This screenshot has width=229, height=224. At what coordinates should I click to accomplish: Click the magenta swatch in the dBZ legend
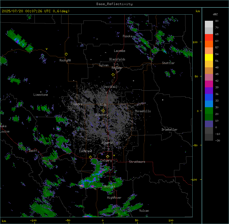(x=209, y=84)
